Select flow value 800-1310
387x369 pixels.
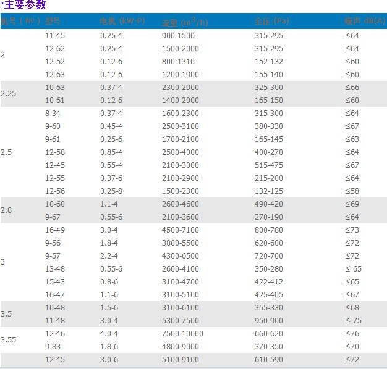click(178, 61)
